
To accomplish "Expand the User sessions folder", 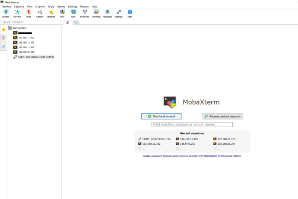I will point(17,28).
